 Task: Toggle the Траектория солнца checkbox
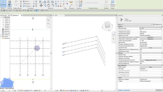click(141, 51)
